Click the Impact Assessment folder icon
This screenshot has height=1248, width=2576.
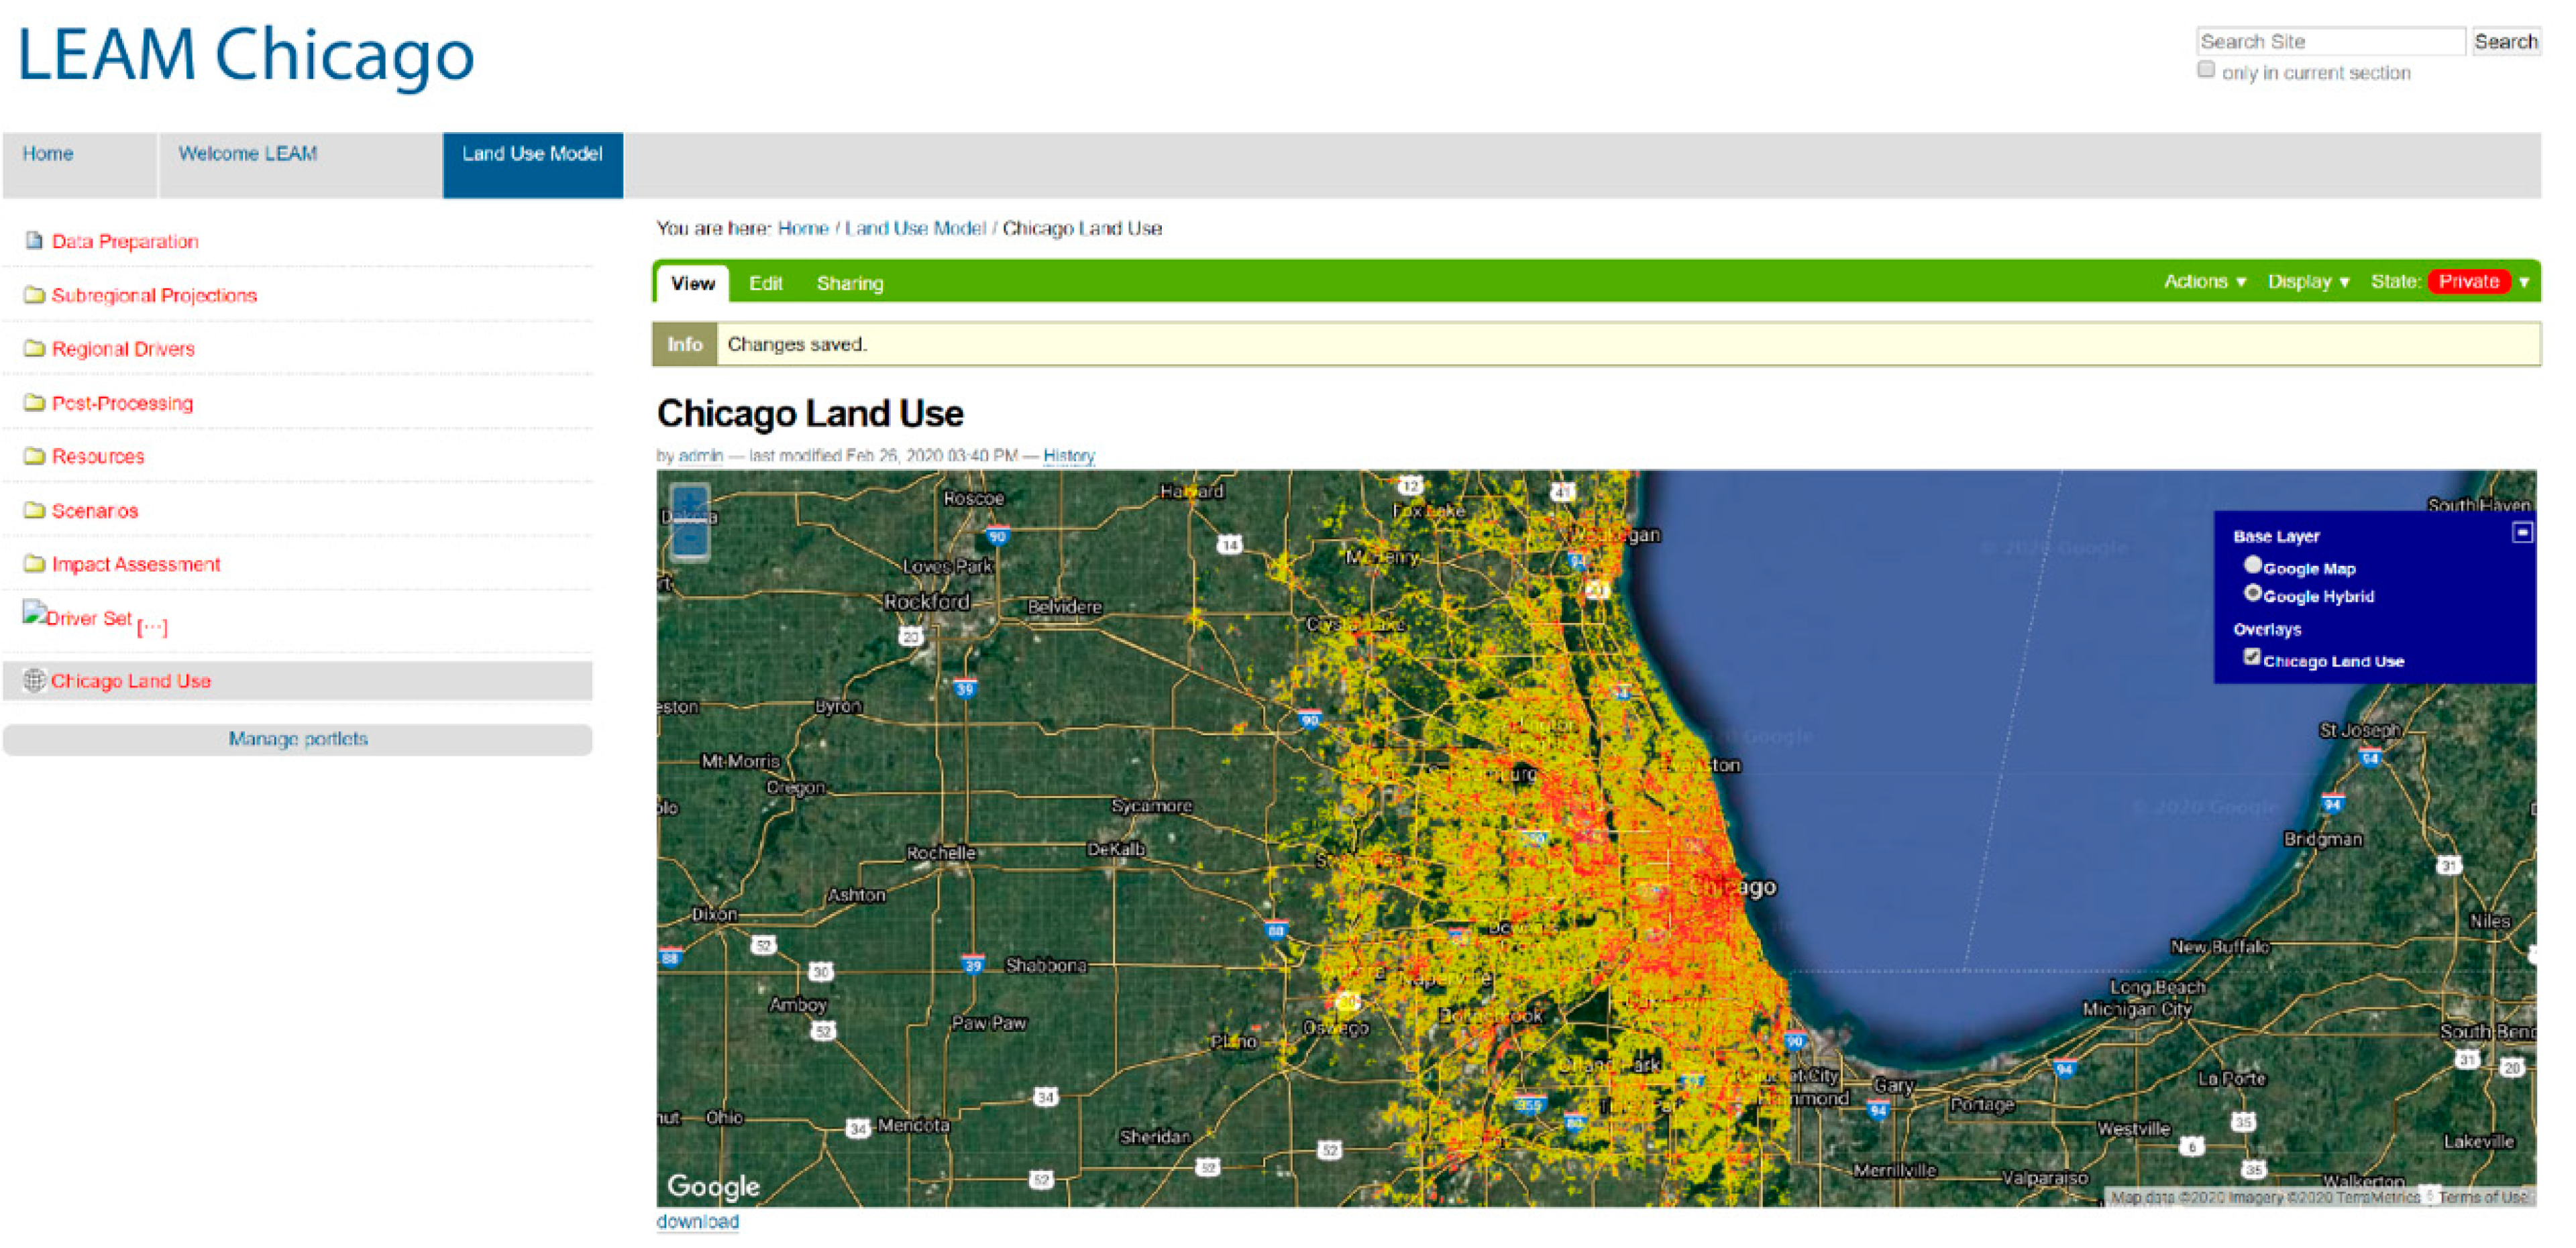[x=34, y=564]
